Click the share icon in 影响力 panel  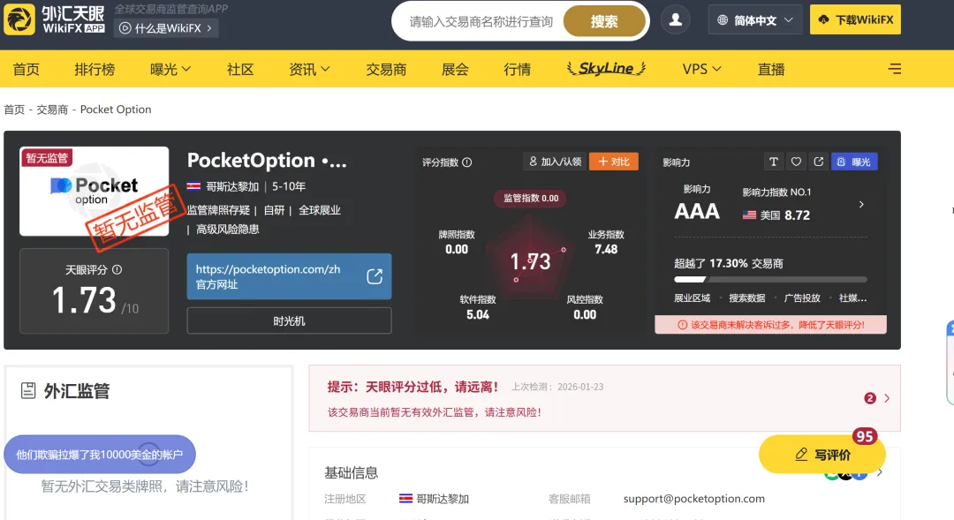point(818,162)
